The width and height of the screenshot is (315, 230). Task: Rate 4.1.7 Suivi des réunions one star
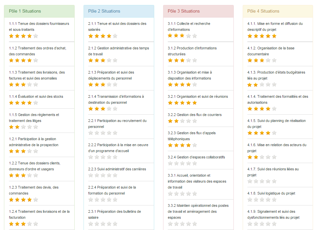click(250, 181)
